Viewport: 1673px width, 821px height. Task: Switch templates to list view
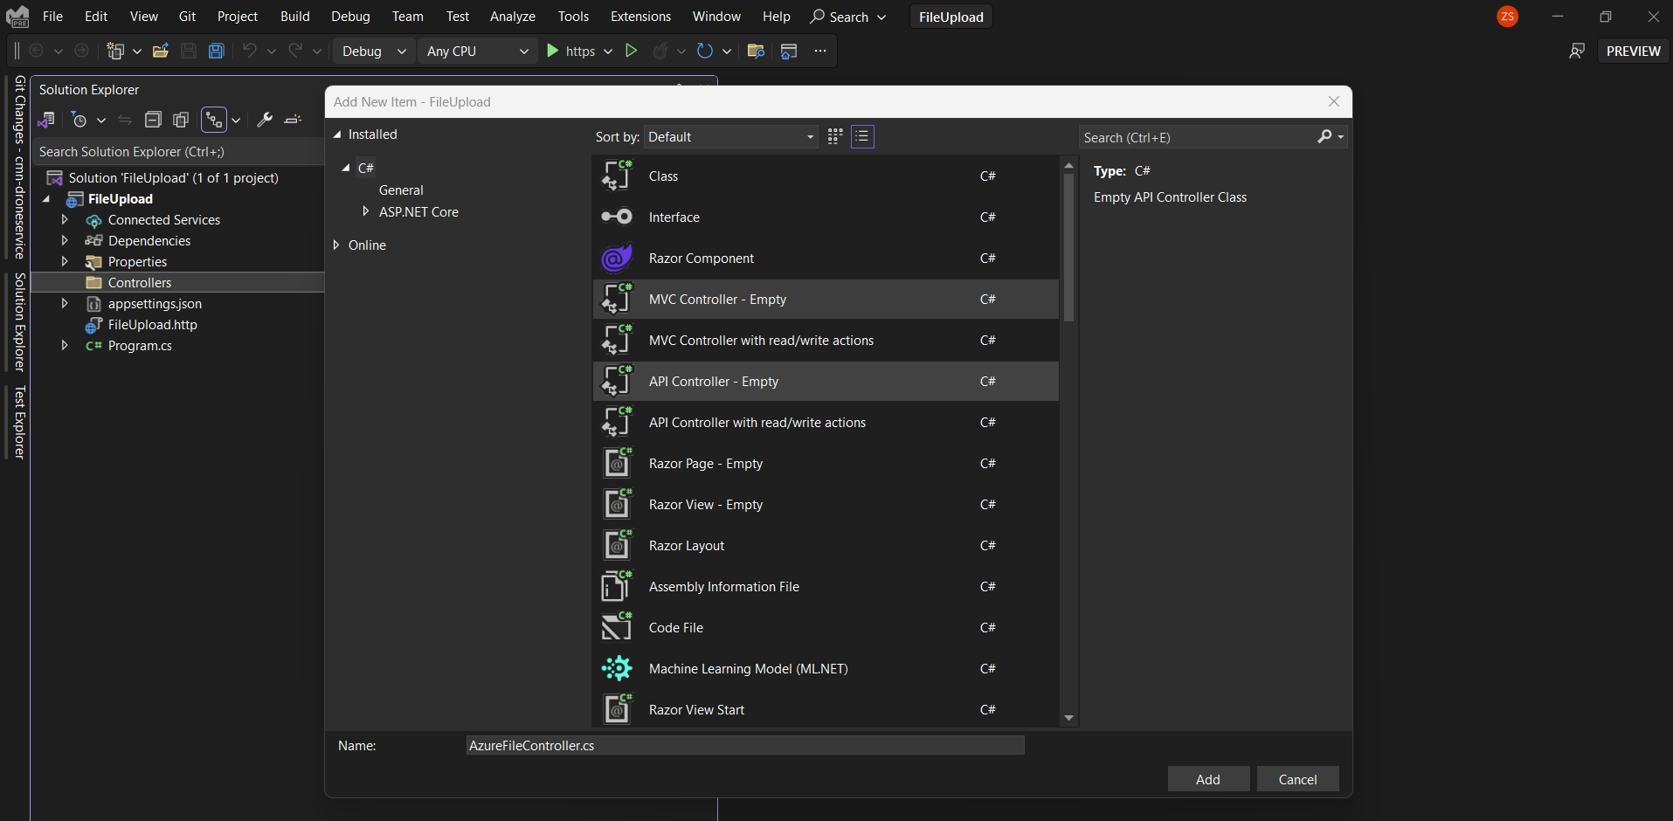(862, 136)
